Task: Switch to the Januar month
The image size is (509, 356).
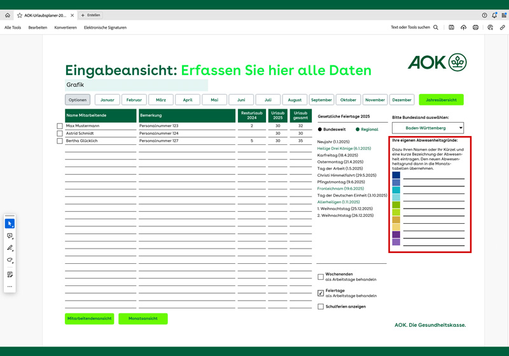Action: tap(108, 100)
